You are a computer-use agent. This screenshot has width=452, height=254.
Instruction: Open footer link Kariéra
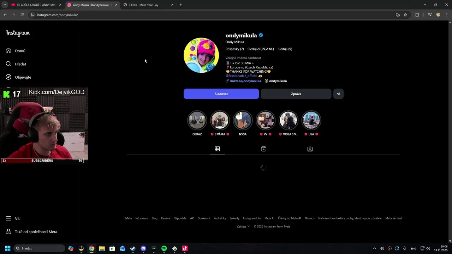pyautogui.click(x=165, y=218)
